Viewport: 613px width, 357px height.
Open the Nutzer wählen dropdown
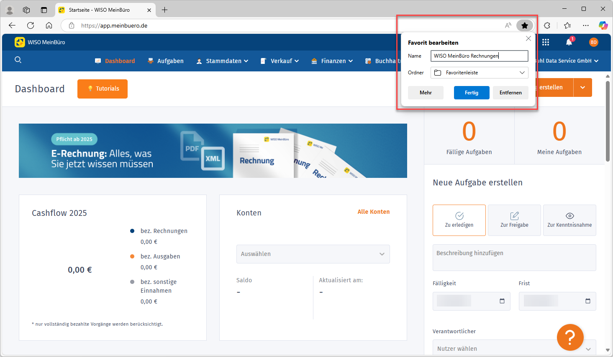click(x=514, y=348)
